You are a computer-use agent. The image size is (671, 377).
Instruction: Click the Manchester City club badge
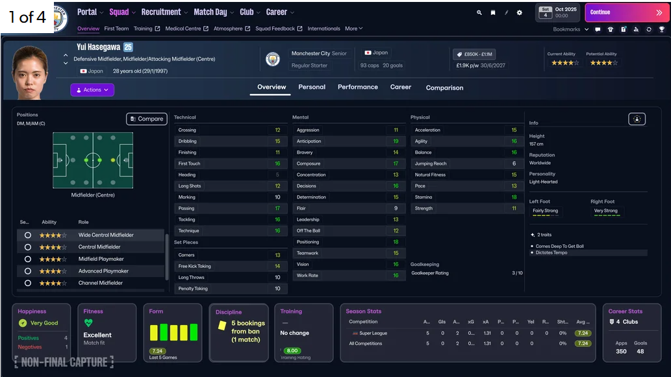pyautogui.click(x=273, y=60)
